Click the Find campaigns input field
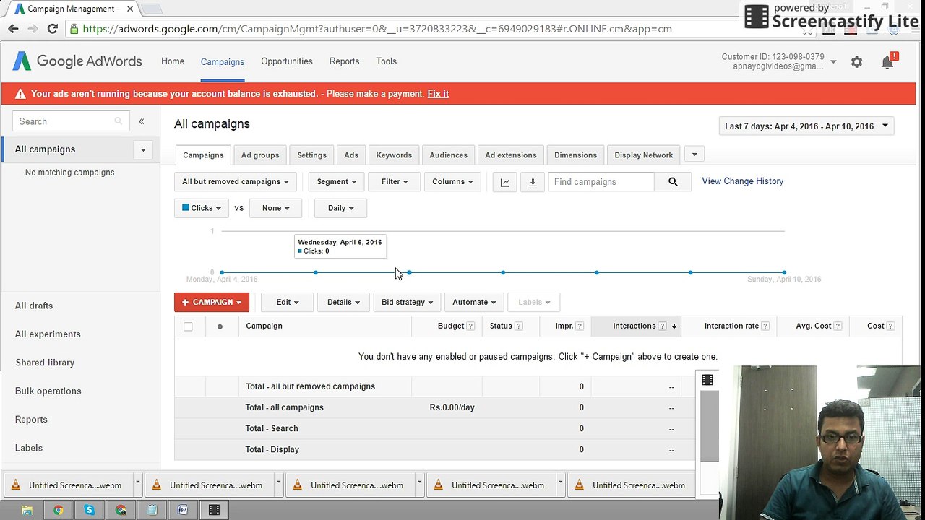The image size is (925, 520). coord(601,182)
